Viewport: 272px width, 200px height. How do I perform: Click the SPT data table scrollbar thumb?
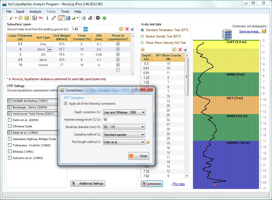(187, 77)
